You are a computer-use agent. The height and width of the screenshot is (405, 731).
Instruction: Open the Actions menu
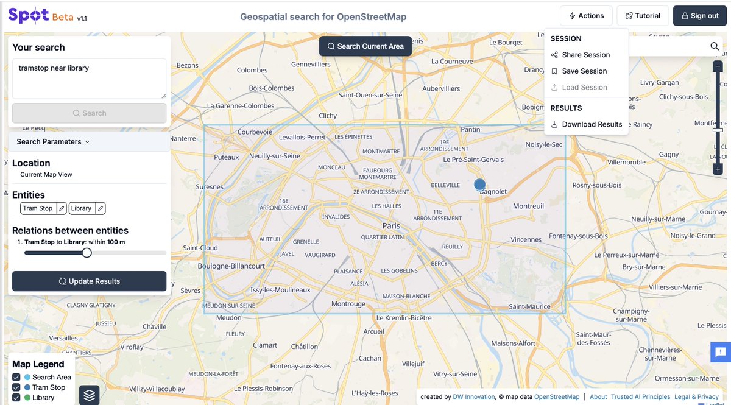tap(586, 16)
